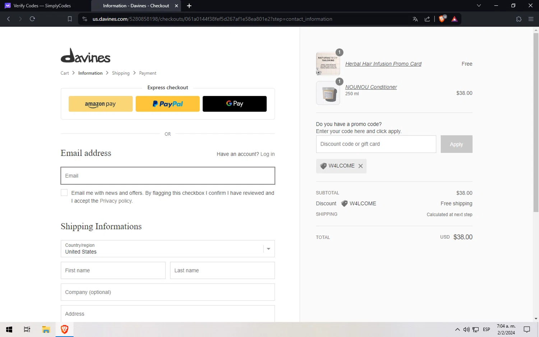The height and width of the screenshot is (337, 539).
Task: Open the extensions puzzle icon
Action: tap(519, 19)
